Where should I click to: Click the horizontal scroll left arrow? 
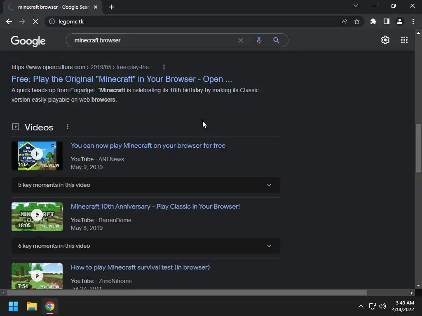click(x=3, y=293)
